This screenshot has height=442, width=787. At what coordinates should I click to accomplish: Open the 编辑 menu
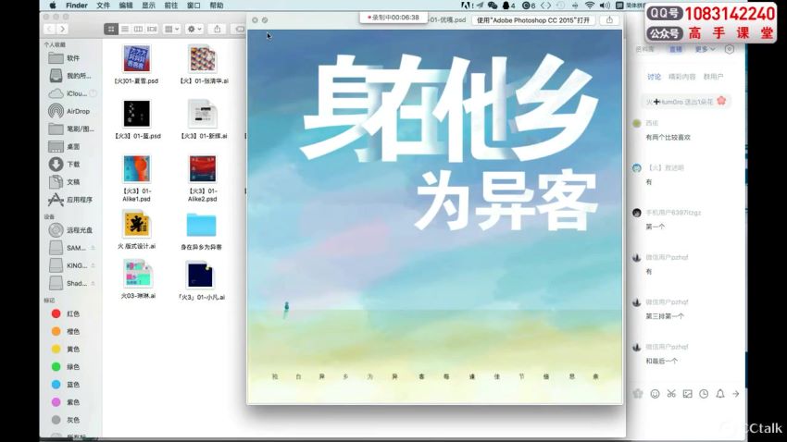(x=126, y=5)
